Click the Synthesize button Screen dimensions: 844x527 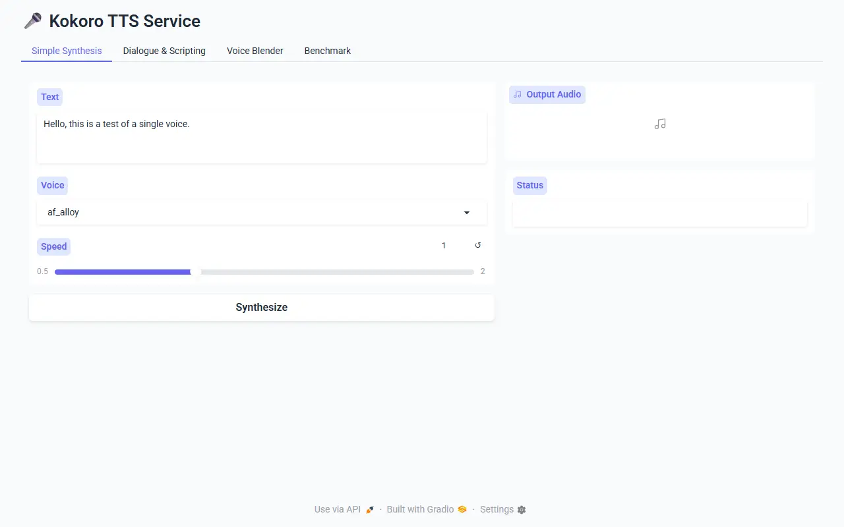tap(262, 308)
